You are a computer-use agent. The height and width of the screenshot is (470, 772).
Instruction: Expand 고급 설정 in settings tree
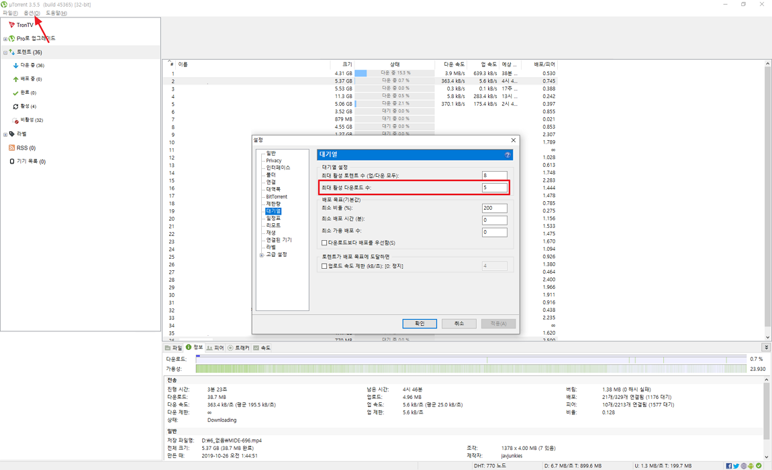click(261, 255)
